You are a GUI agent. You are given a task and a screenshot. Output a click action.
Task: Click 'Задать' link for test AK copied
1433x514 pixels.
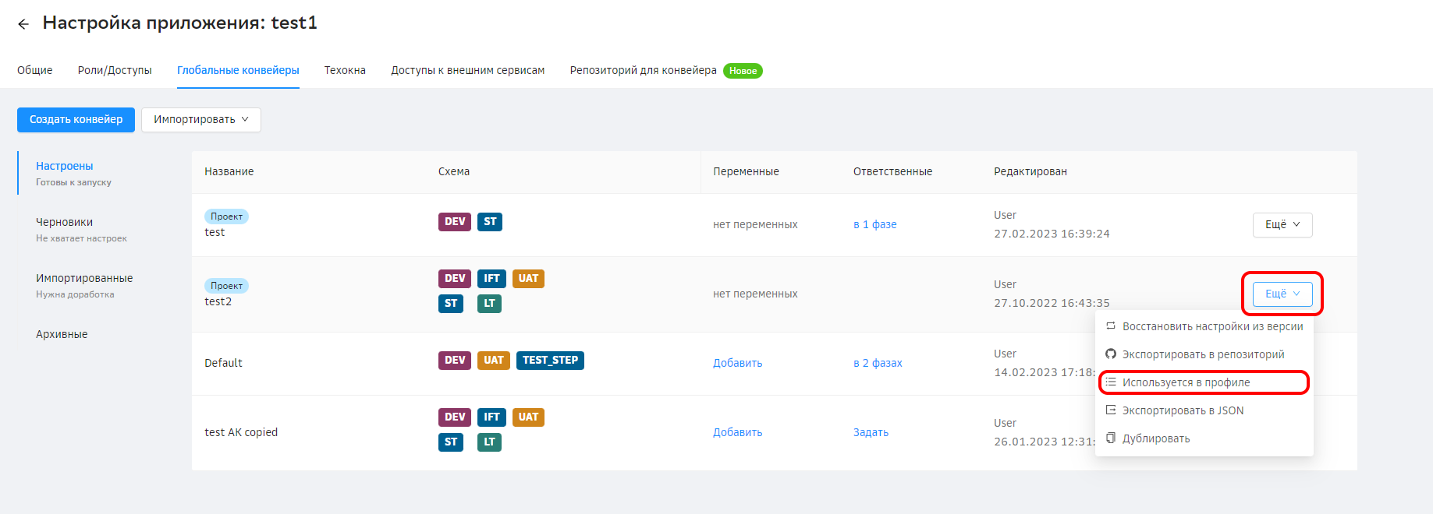[871, 432]
